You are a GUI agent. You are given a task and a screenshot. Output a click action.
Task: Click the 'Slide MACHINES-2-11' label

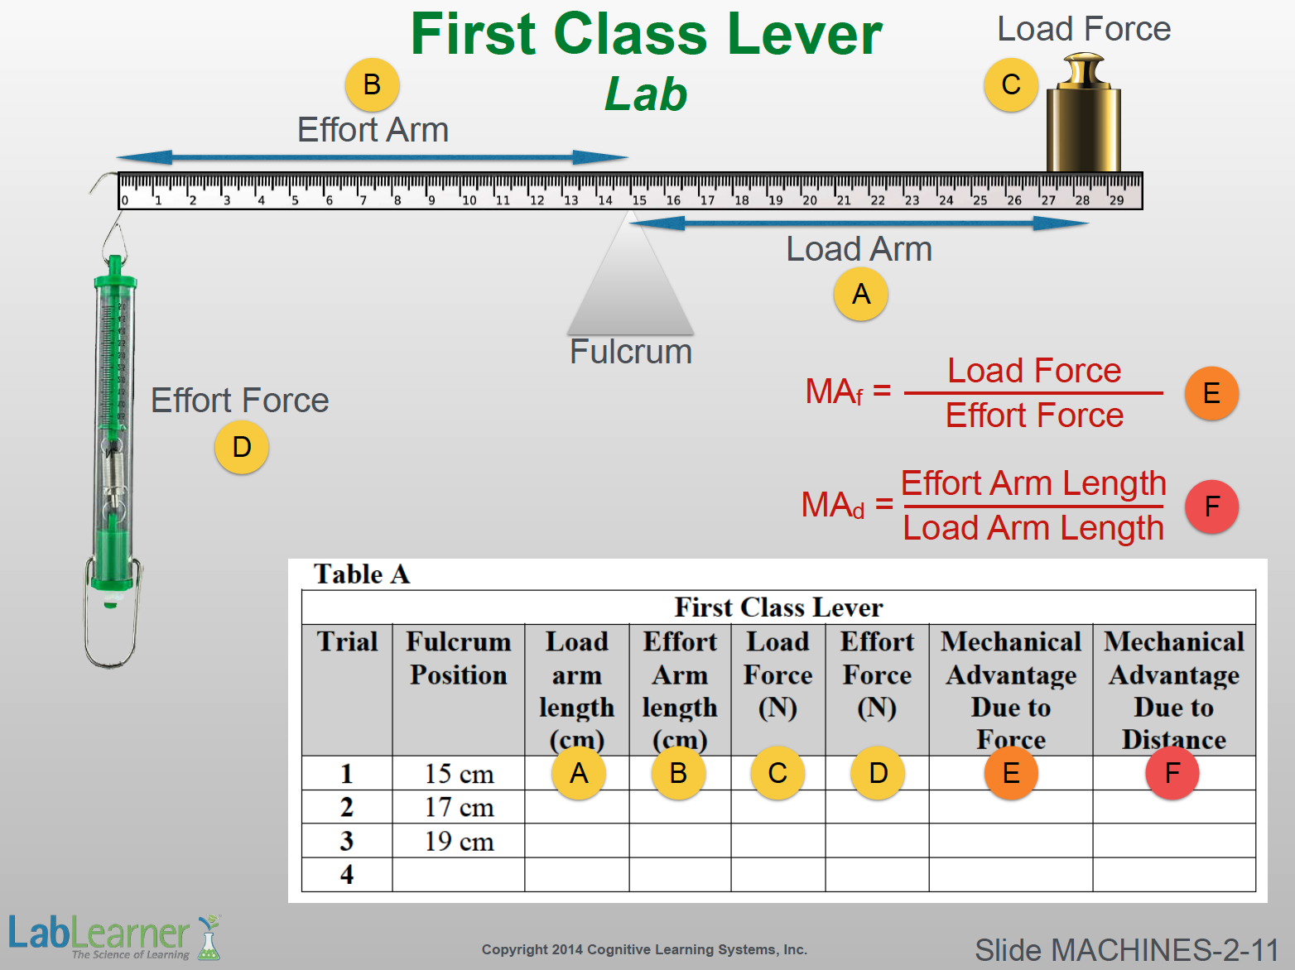pyautogui.click(x=1126, y=950)
